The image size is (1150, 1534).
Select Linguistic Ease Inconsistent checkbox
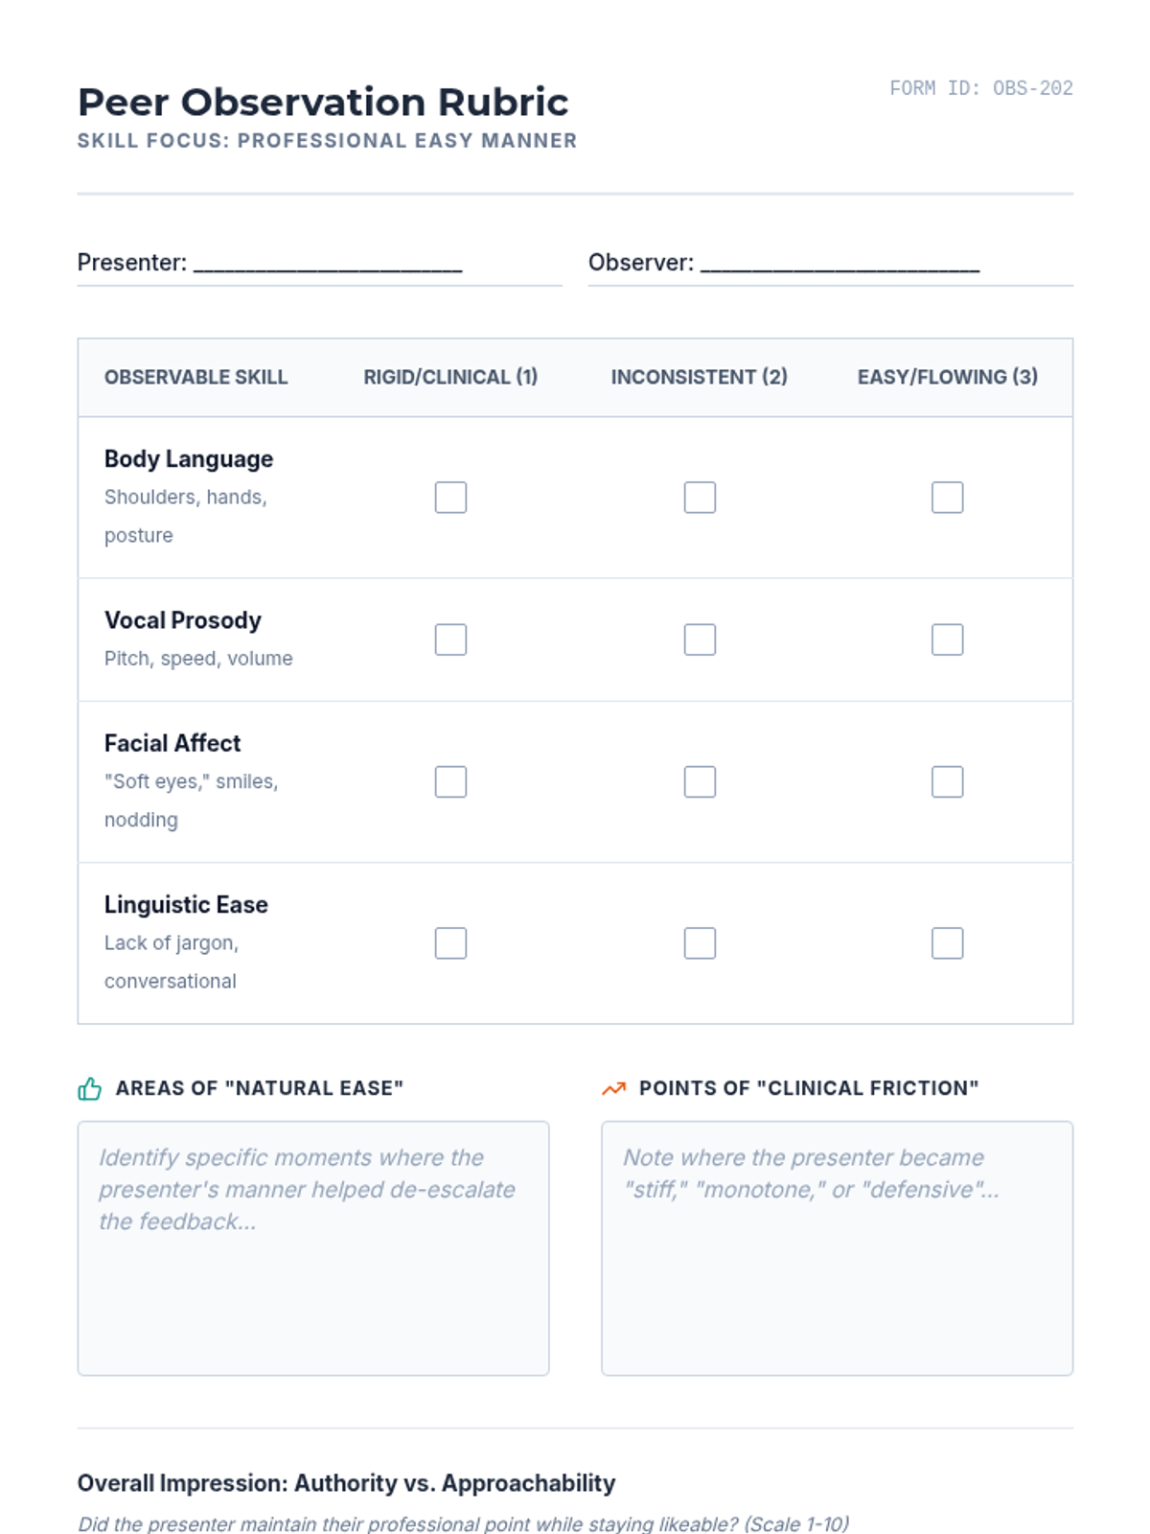coord(700,943)
